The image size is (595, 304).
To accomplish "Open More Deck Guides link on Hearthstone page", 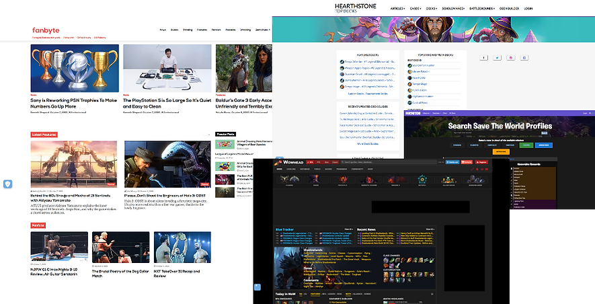I will (x=368, y=144).
